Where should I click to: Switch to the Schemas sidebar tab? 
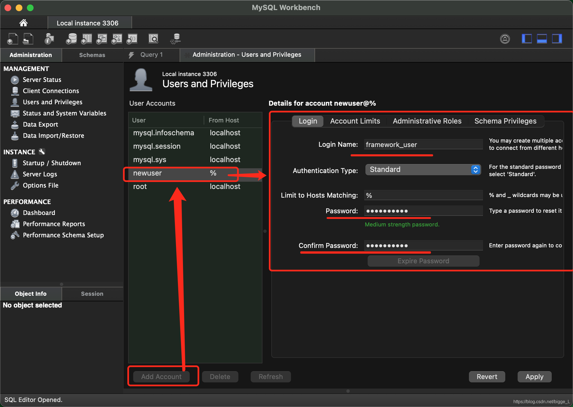point(92,55)
